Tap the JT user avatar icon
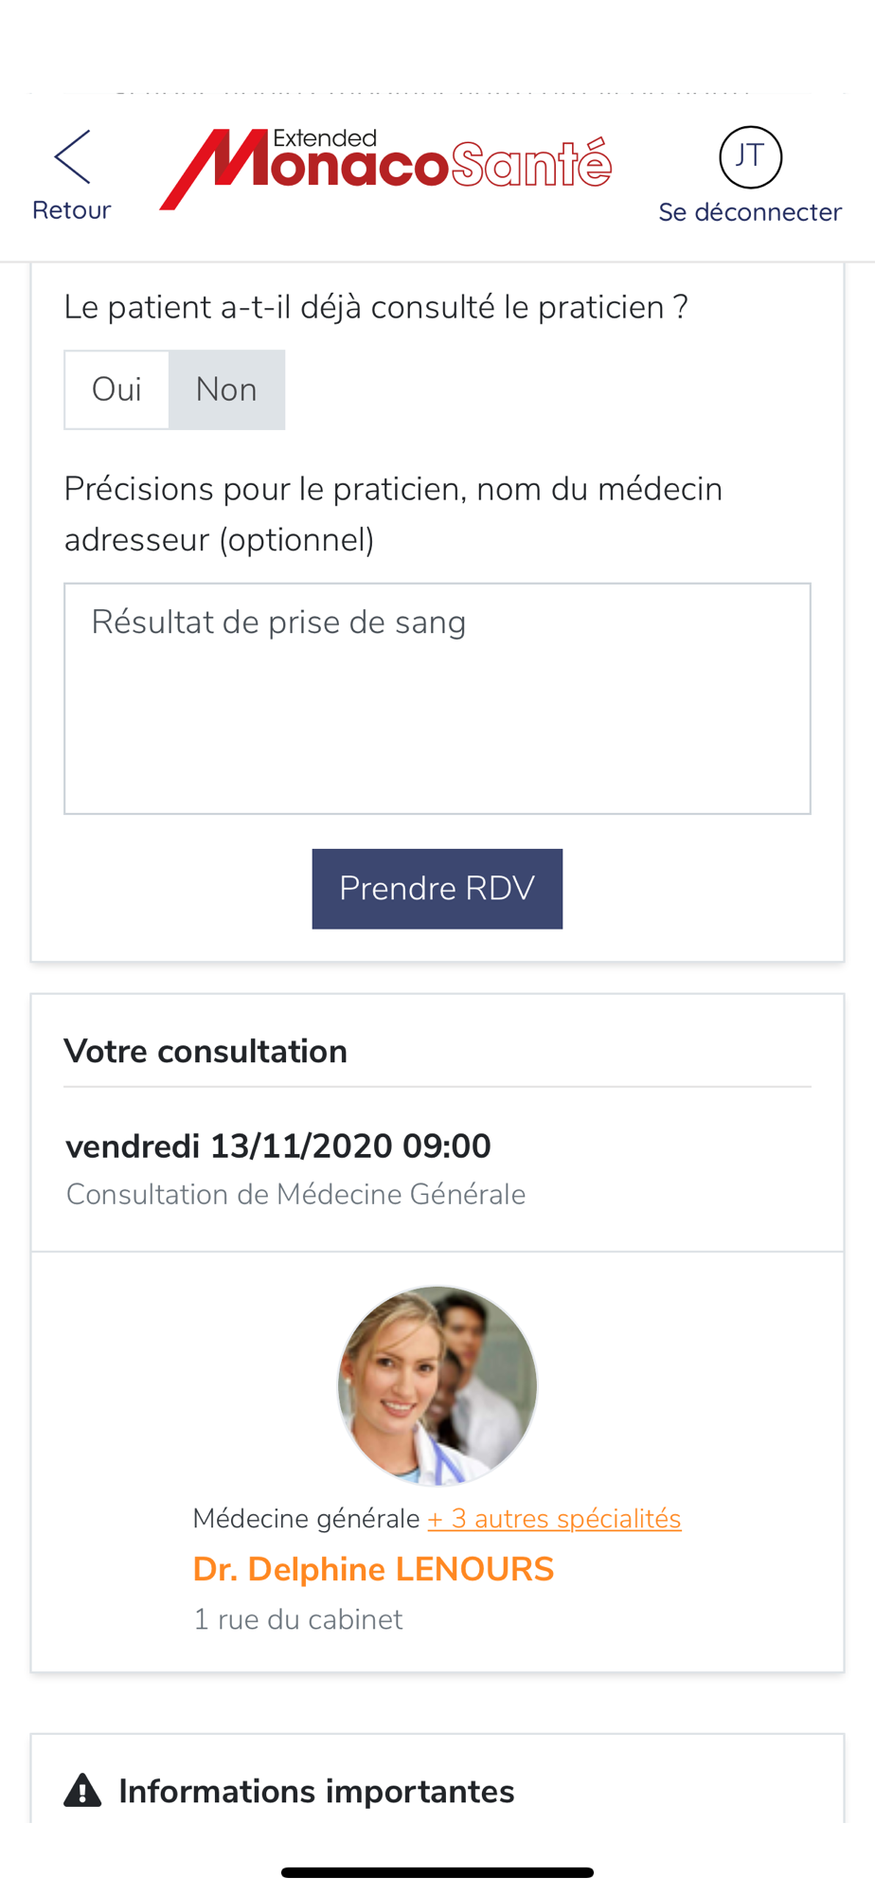 tap(750, 157)
